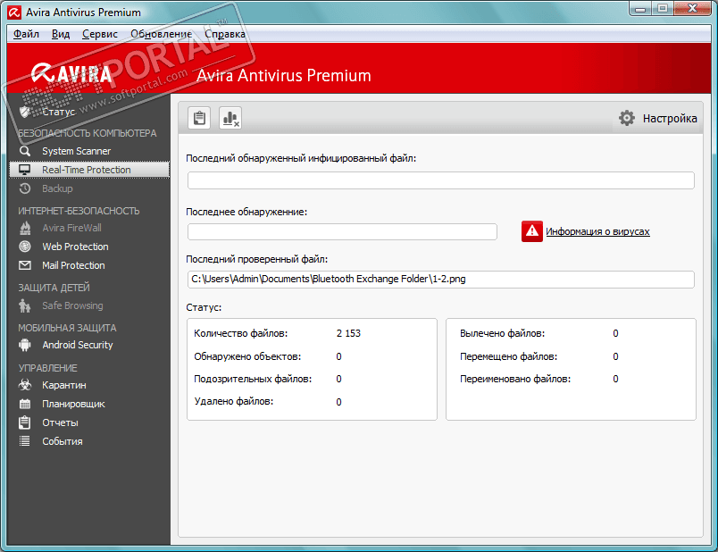Viewport: 718px width, 552px height.
Task: Click the red virus warning icon
Action: click(x=531, y=231)
